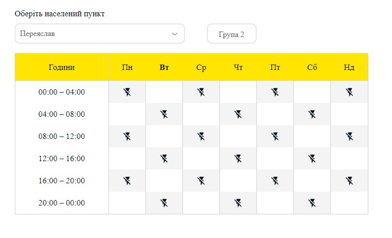Screen dimensions: 392x238
Task: Click the Нд column header
Action: tap(349, 68)
